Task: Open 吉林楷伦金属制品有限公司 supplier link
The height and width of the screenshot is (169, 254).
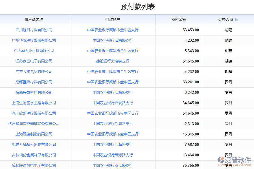Action: point(34,155)
